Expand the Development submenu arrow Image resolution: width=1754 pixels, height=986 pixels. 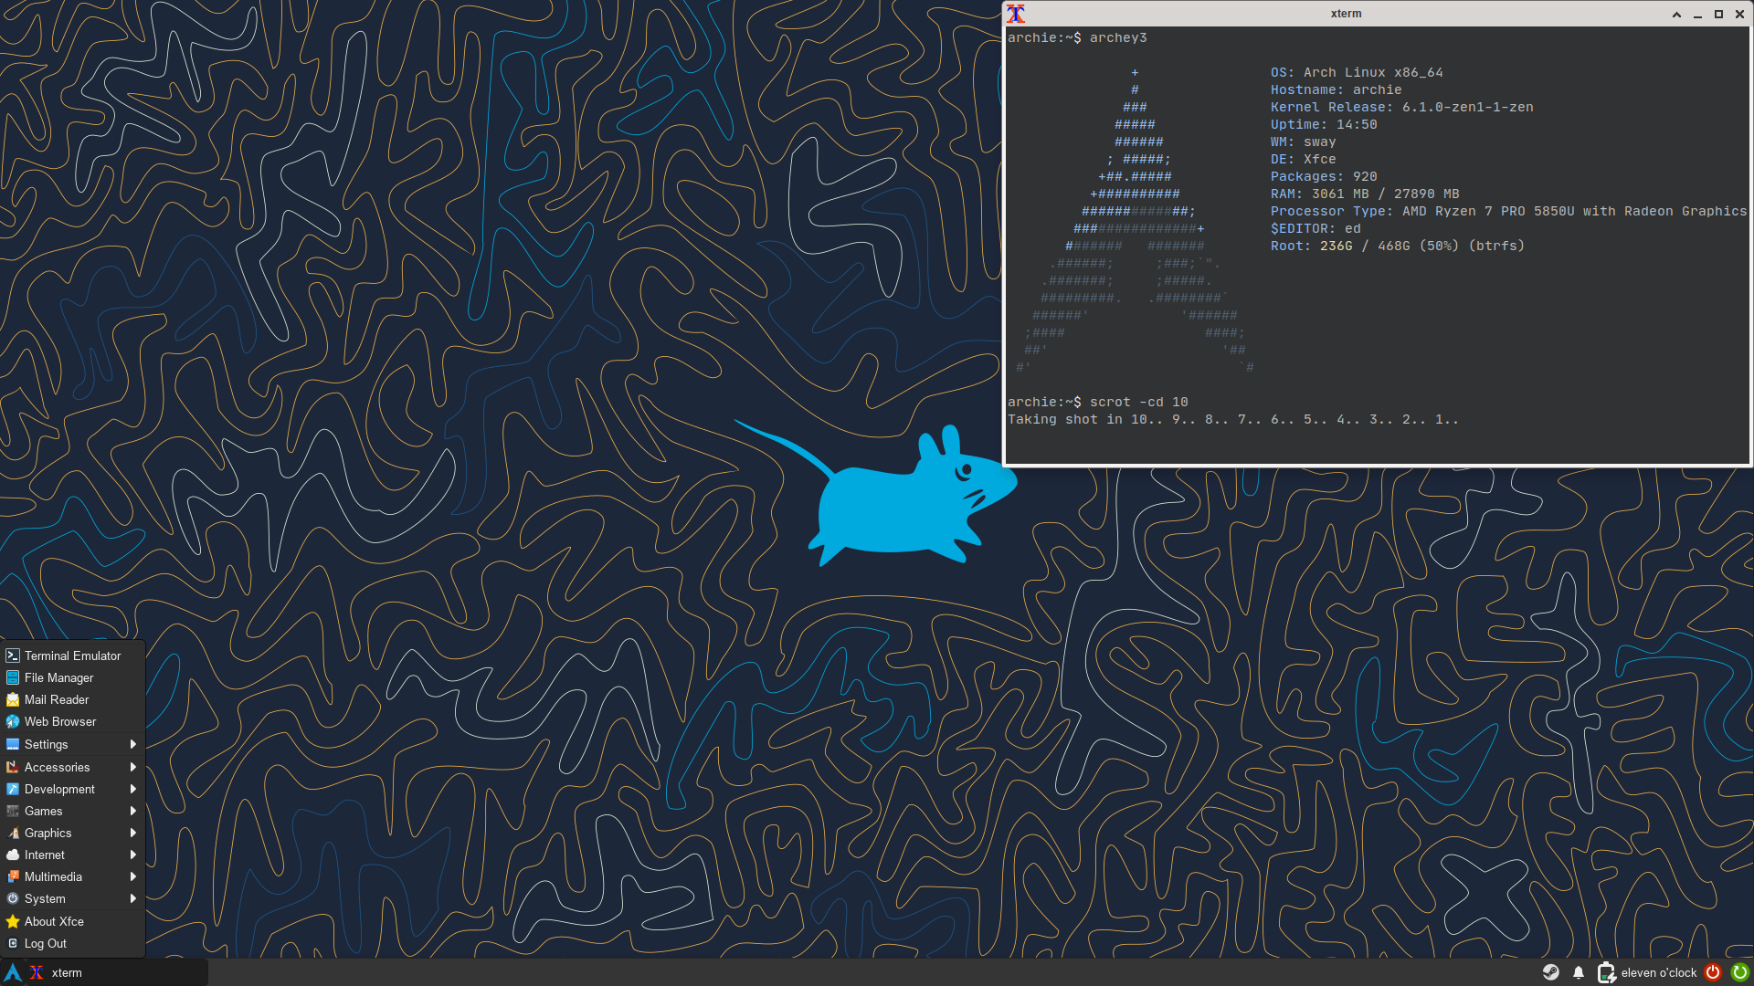[x=133, y=789]
